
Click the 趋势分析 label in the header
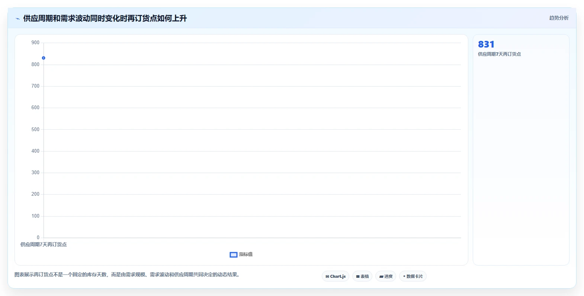pyautogui.click(x=559, y=18)
